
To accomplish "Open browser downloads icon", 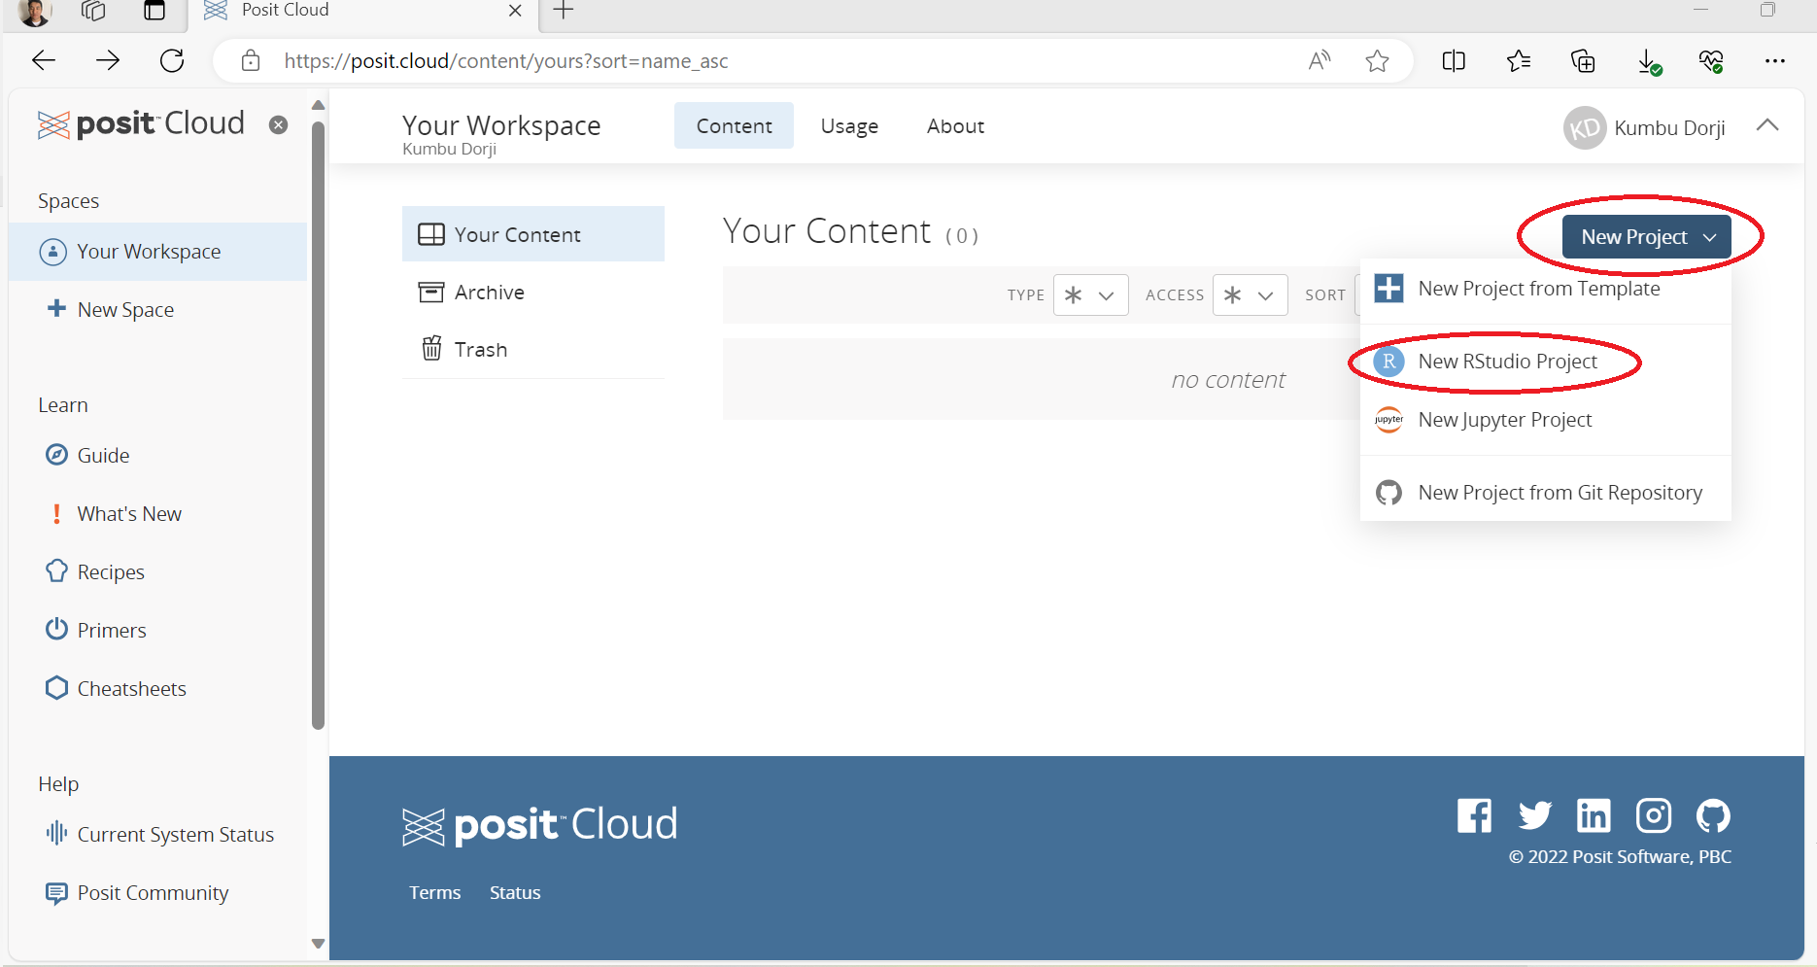I will pyautogui.click(x=1648, y=61).
